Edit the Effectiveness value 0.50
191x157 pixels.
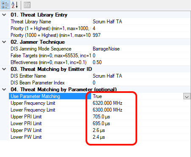(97, 62)
